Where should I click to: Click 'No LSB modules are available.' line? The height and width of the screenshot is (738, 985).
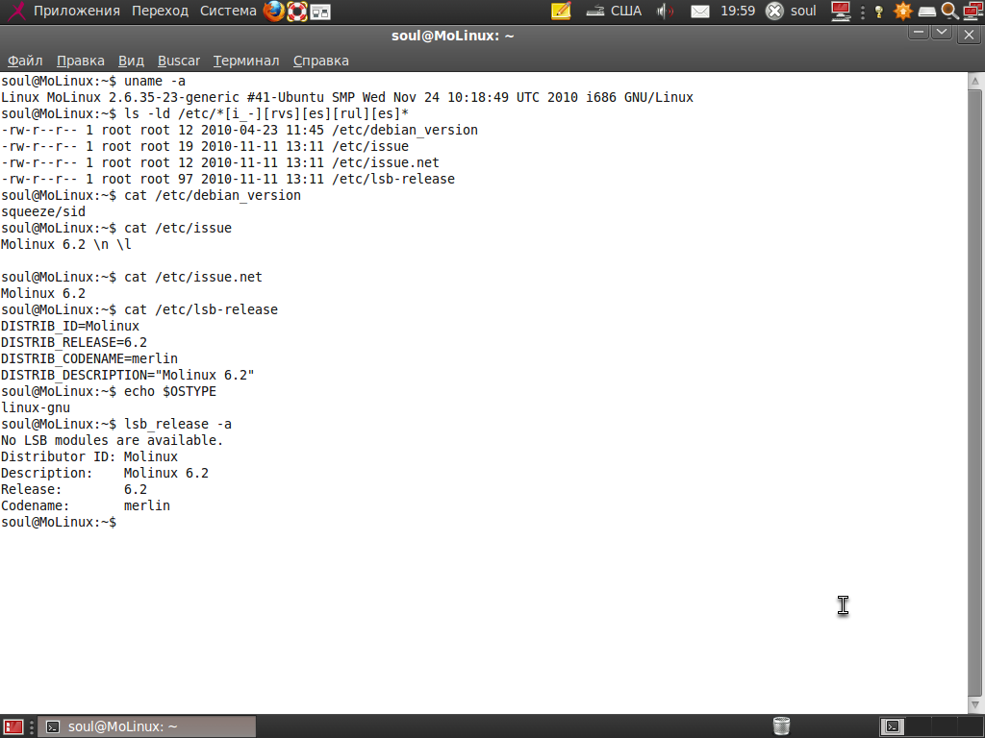click(112, 440)
